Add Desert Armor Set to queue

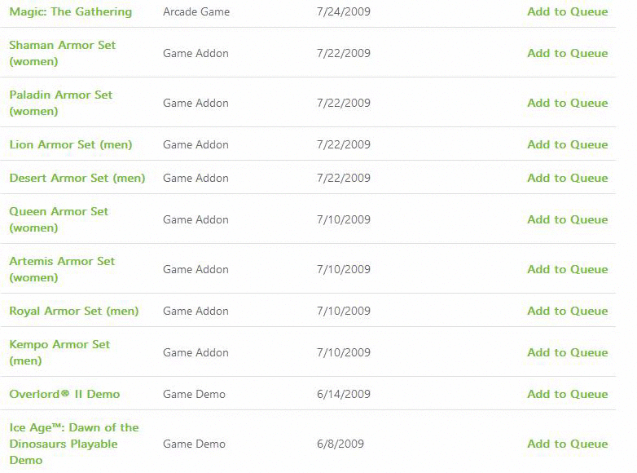568,178
